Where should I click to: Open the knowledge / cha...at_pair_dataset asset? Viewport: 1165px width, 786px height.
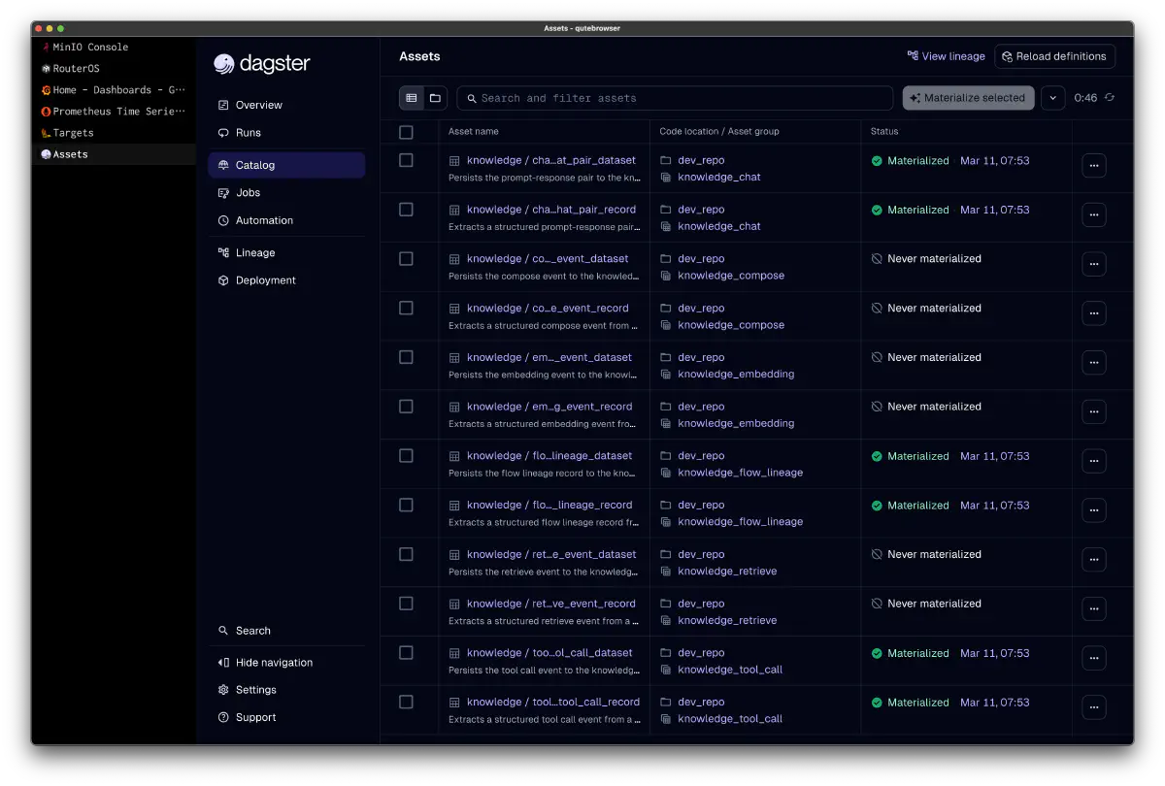pyautogui.click(x=551, y=160)
